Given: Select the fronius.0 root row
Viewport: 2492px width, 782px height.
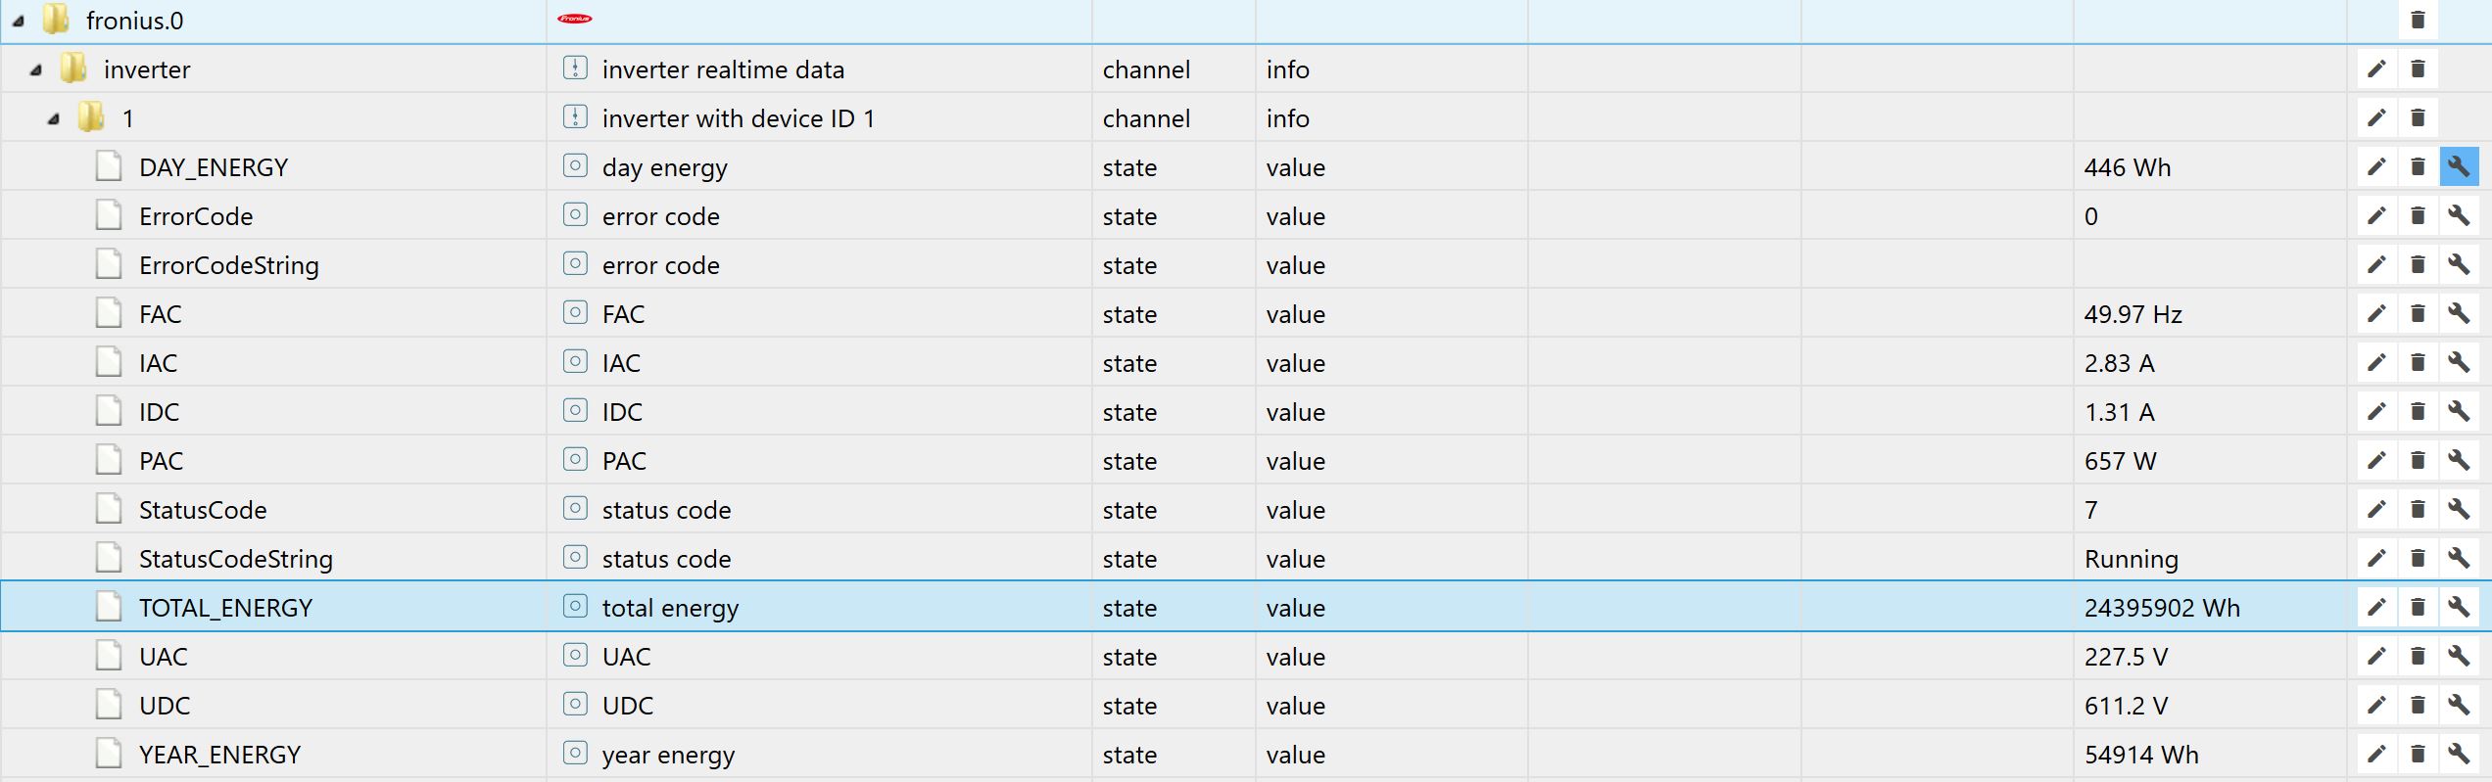Looking at the screenshot, I should 1246,21.
